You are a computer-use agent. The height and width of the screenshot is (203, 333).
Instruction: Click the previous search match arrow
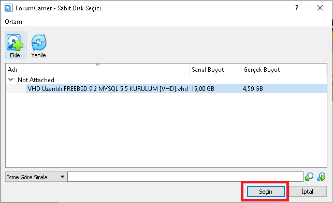[x=309, y=177]
